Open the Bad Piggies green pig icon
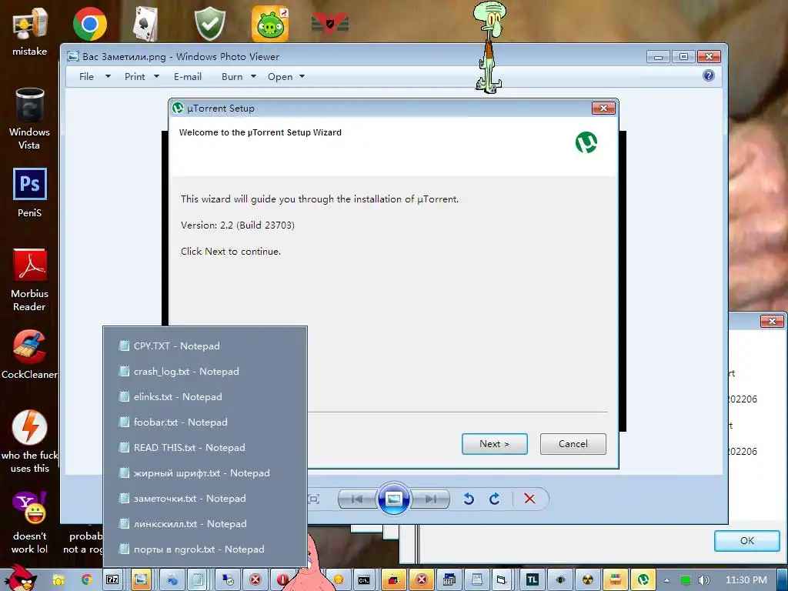788x591 pixels. pyautogui.click(x=270, y=23)
